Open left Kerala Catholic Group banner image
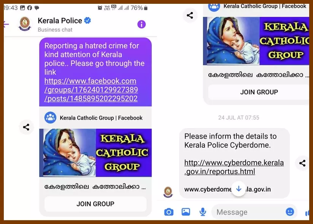Image resolution: width=313 pixels, height=224 pixels. tap(96, 153)
